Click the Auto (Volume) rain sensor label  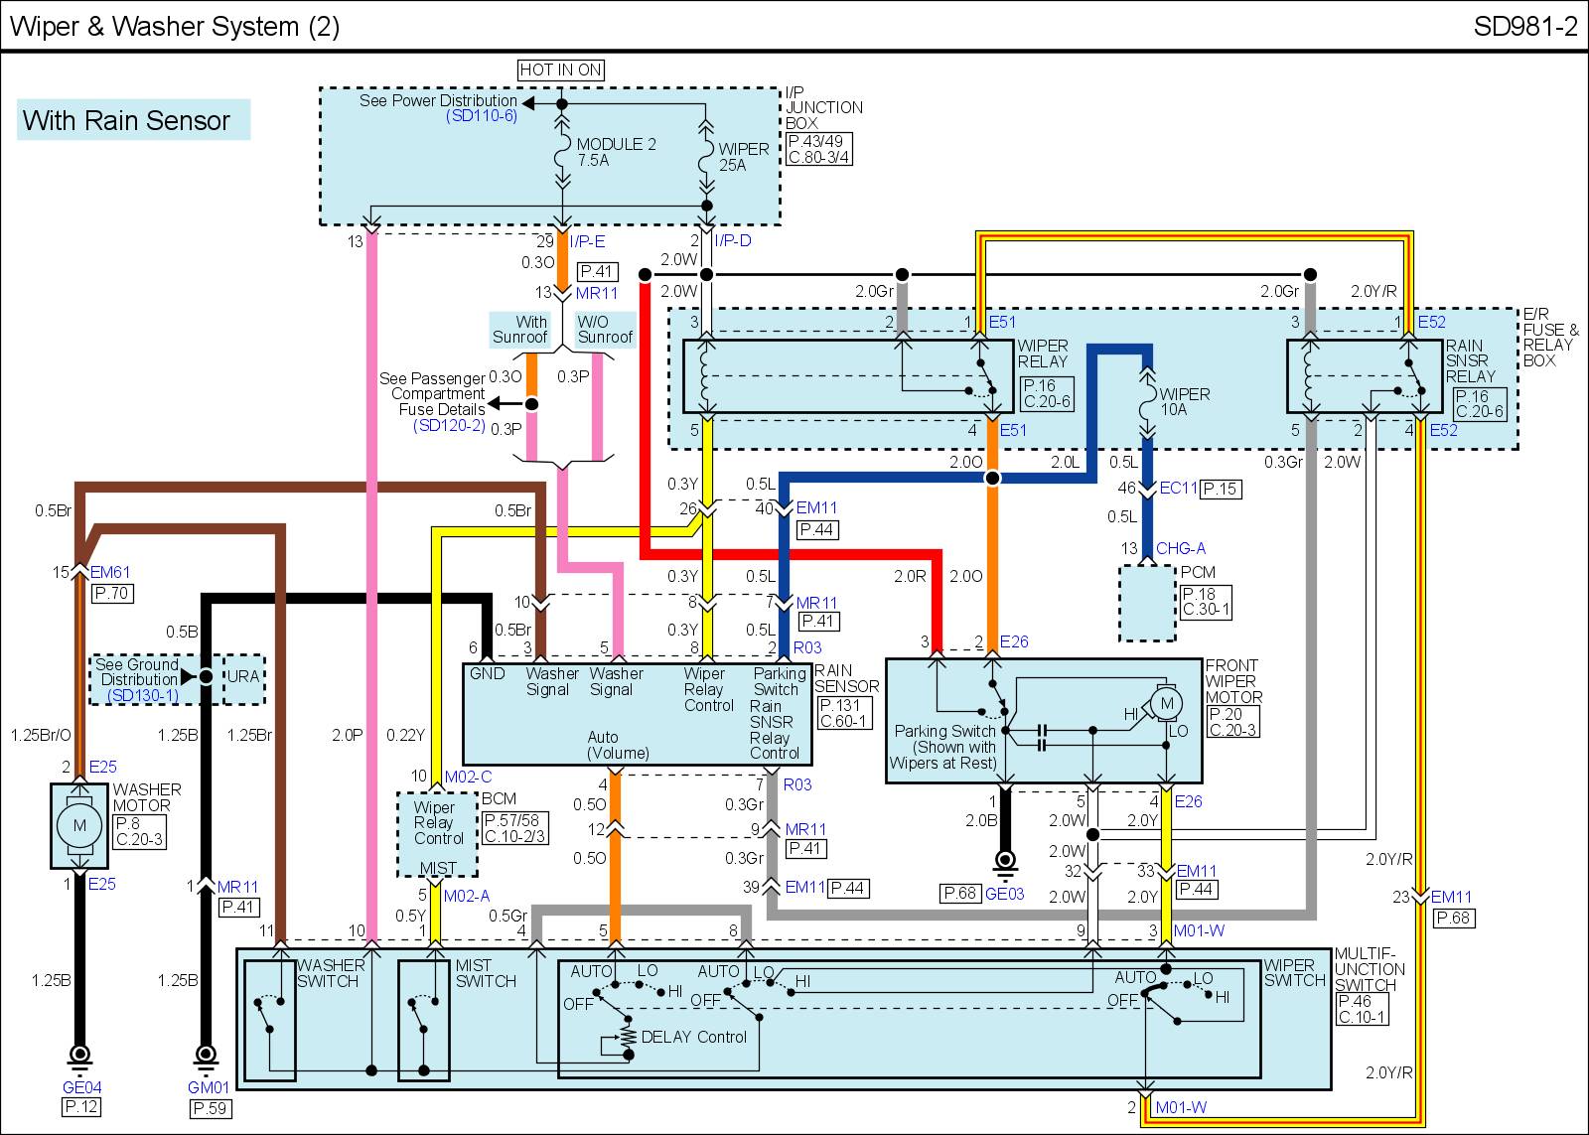pyautogui.click(x=617, y=745)
